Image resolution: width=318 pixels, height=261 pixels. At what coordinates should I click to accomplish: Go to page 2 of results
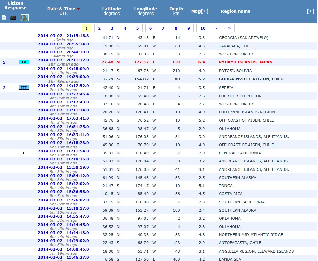[99, 28]
